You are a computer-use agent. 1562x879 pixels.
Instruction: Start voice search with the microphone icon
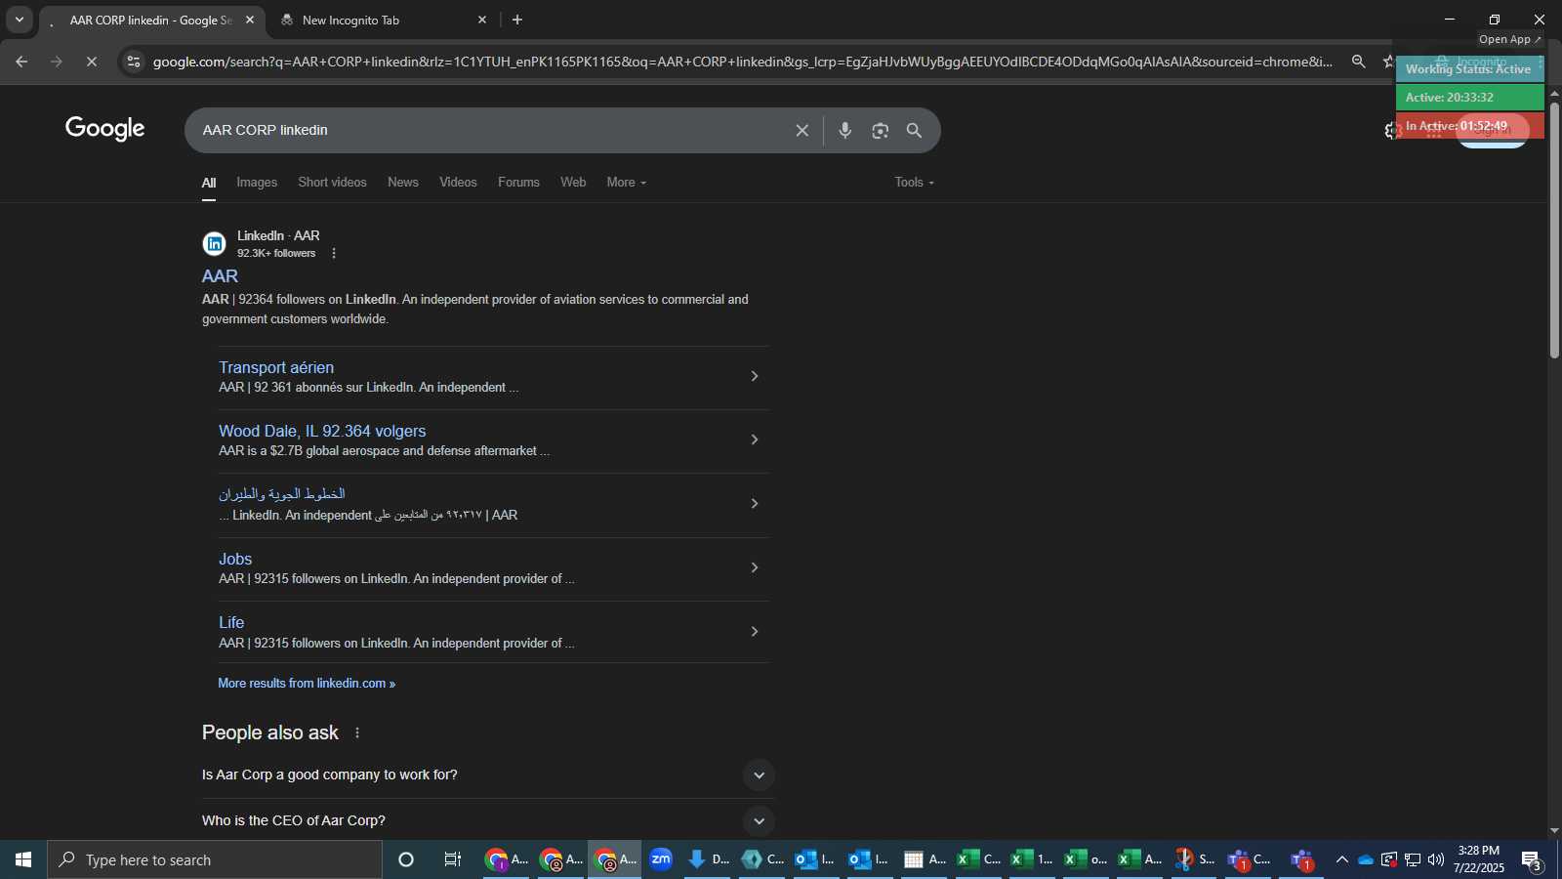(845, 130)
